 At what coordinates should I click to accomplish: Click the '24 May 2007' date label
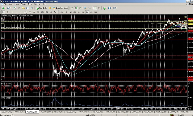pos(5,109)
